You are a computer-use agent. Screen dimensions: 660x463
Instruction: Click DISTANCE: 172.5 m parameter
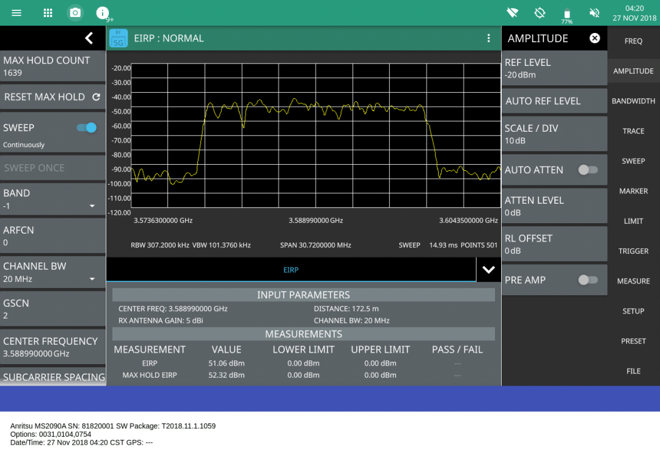click(346, 309)
